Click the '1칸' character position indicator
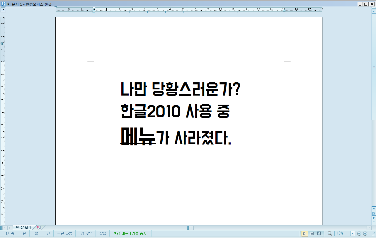The width and height of the screenshot is (376, 238). point(48,233)
